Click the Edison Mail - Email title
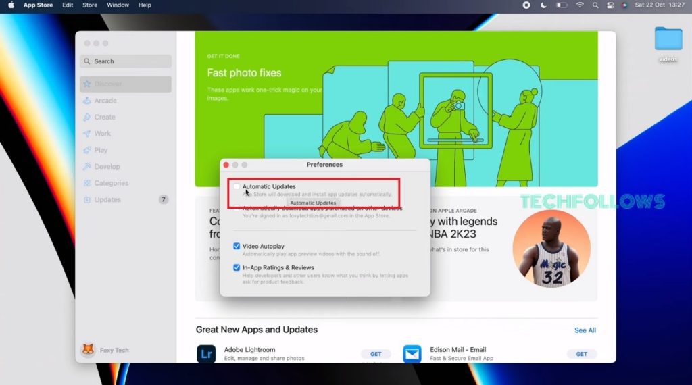Image resolution: width=692 pixels, height=385 pixels. [458, 349]
